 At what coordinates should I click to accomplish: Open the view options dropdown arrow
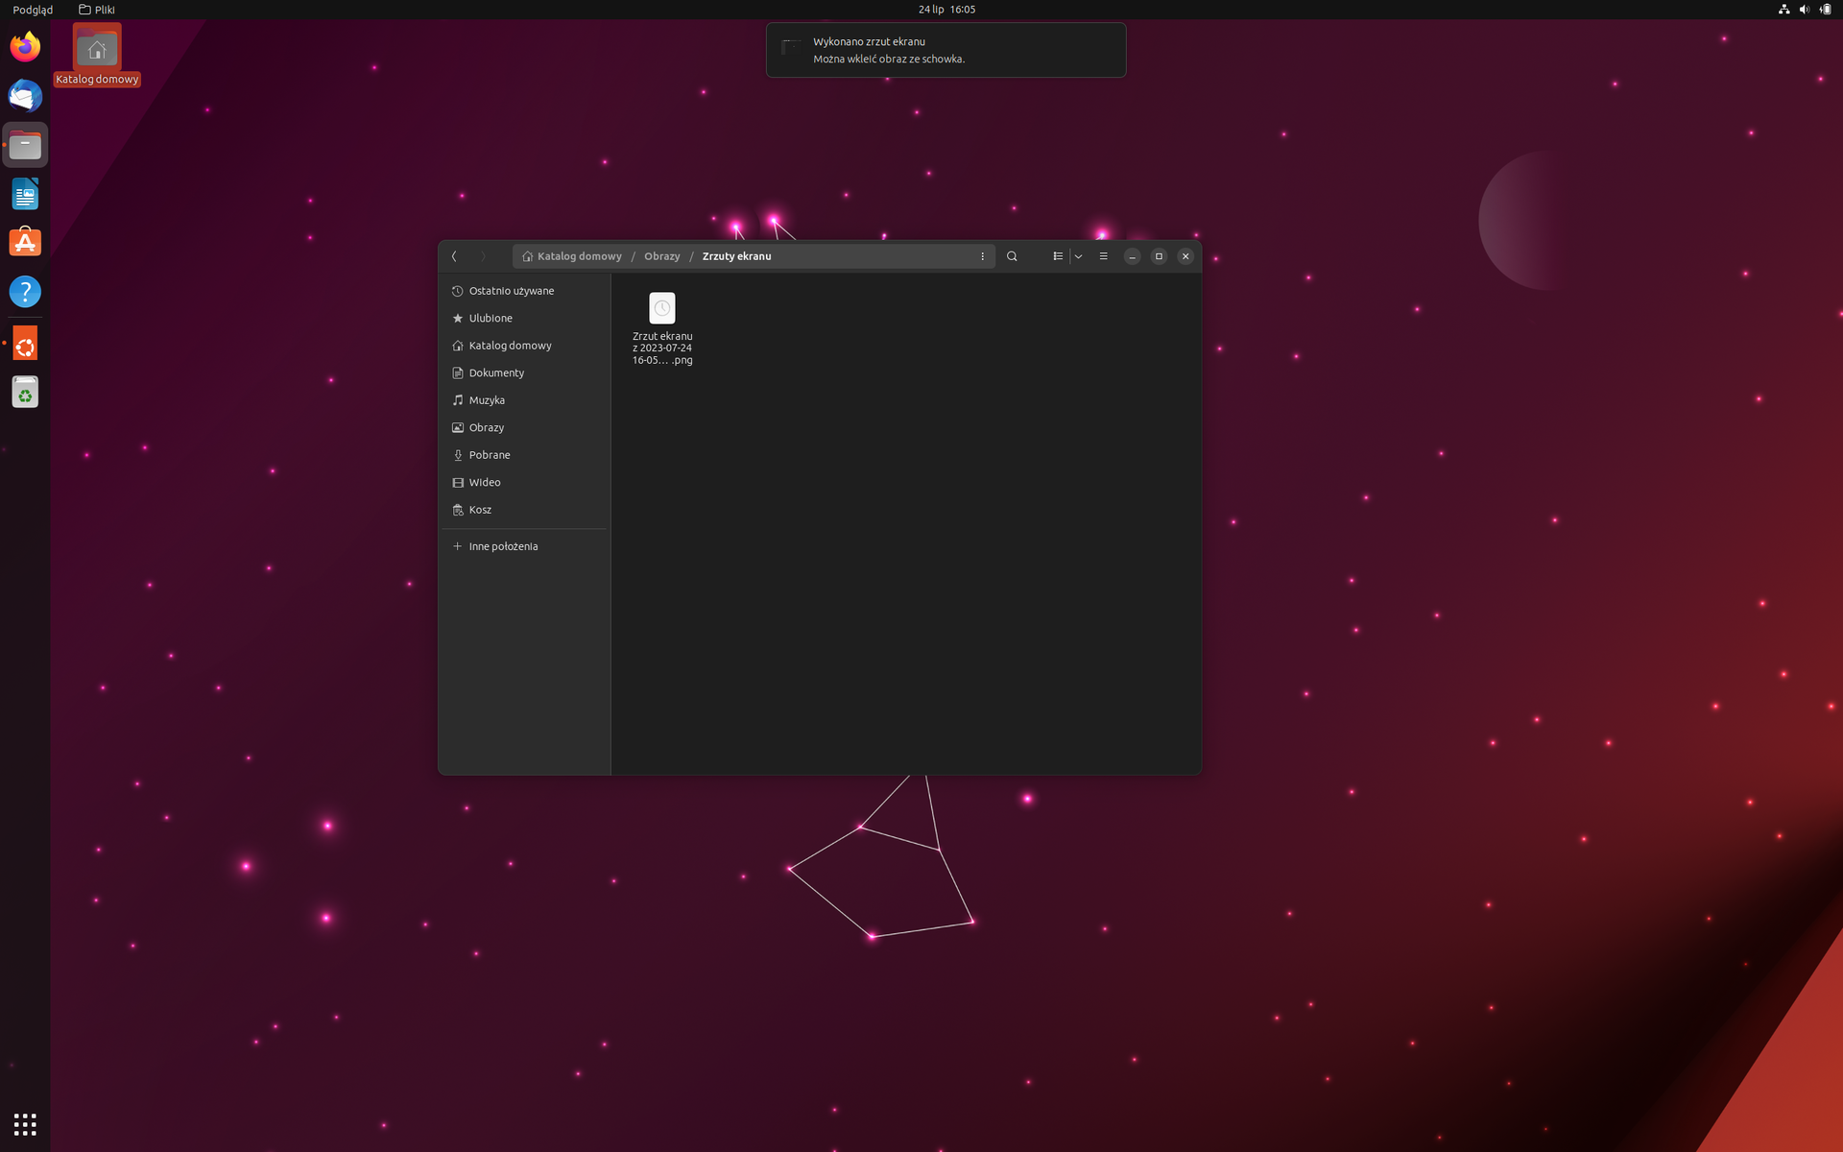[1079, 256]
